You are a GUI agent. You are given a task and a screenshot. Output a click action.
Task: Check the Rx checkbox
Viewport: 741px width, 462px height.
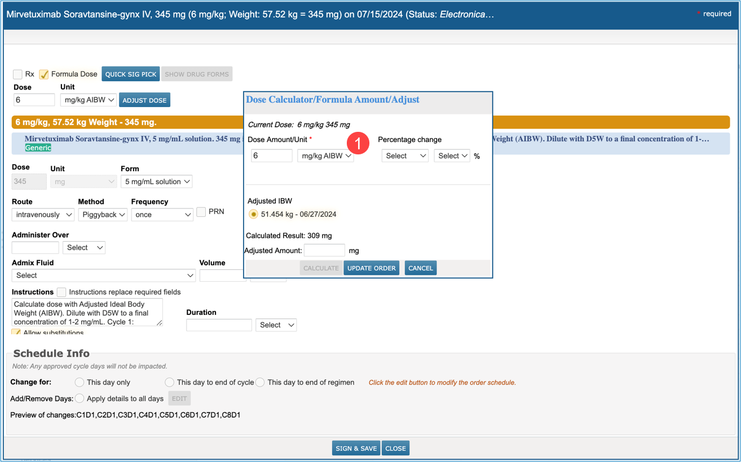18,74
